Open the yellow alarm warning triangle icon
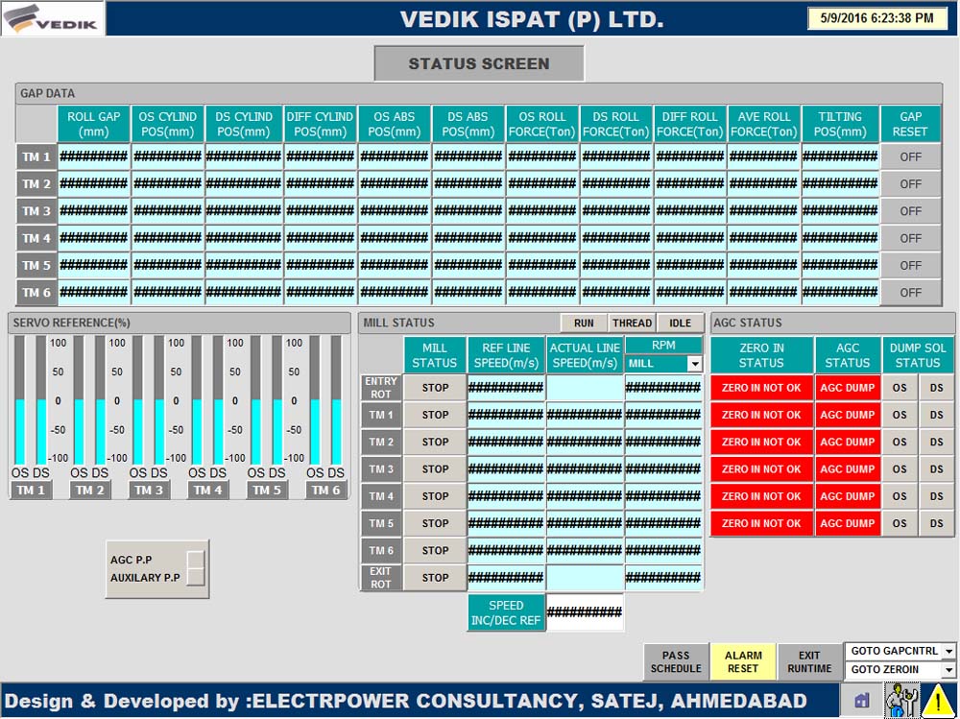 pyautogui.click(x=939, y=700)
